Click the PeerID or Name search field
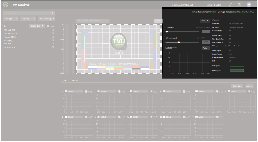The height and width of the screenshot is (142, 258). pos(29,13)
